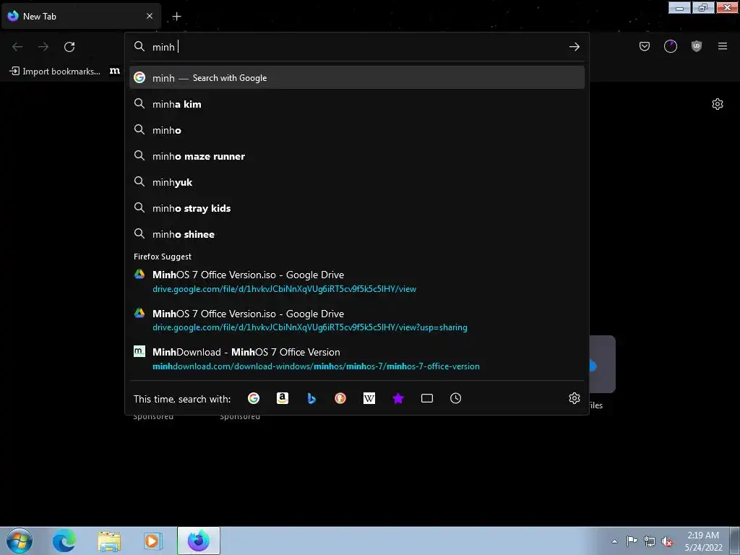Image resolution: width=740 pixels, height=555 pixels.
Task: Click the muted volume tray icon
Action: [667, 541]
